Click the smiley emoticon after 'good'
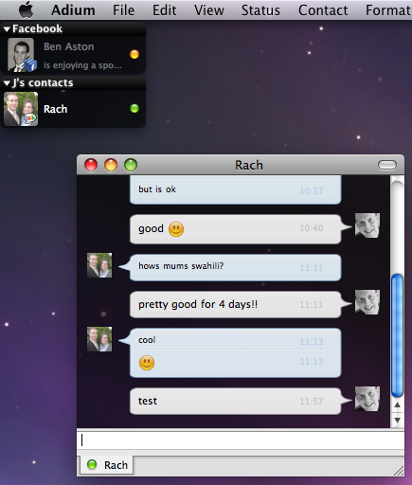 click(x=176, y=229)
